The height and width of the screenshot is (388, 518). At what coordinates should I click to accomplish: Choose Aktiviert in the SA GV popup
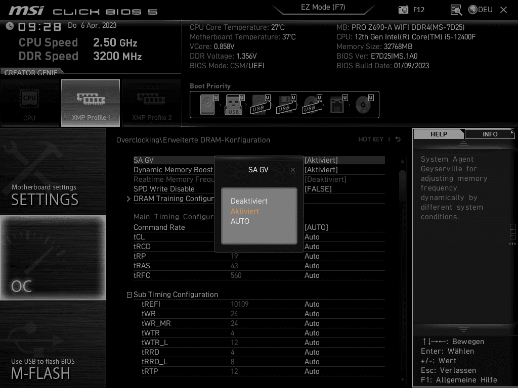245,211
